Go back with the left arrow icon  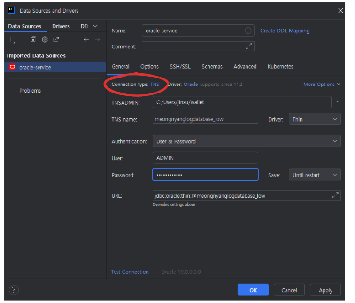pos(86,39)
